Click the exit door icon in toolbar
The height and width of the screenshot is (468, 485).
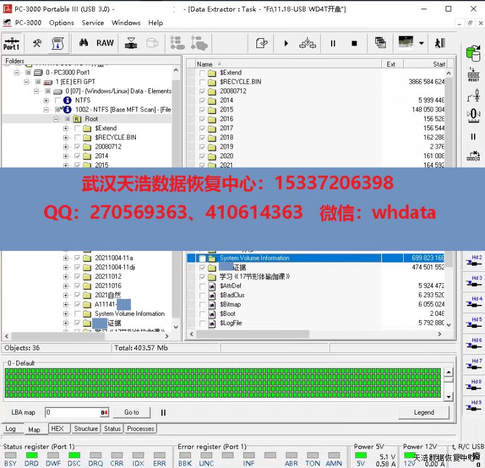[440, 43]
